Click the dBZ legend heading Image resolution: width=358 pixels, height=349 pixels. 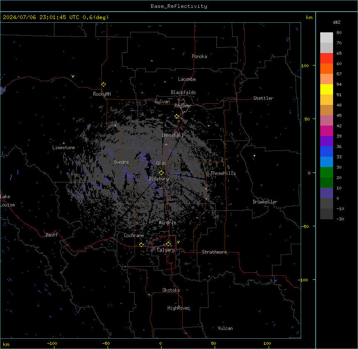coord(336,22)
